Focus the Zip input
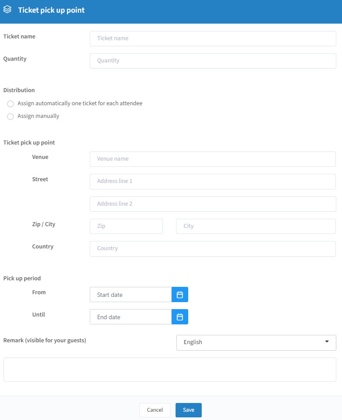Image resolution: width=342 pixels, height=420 pixels. tap(126, 226)
